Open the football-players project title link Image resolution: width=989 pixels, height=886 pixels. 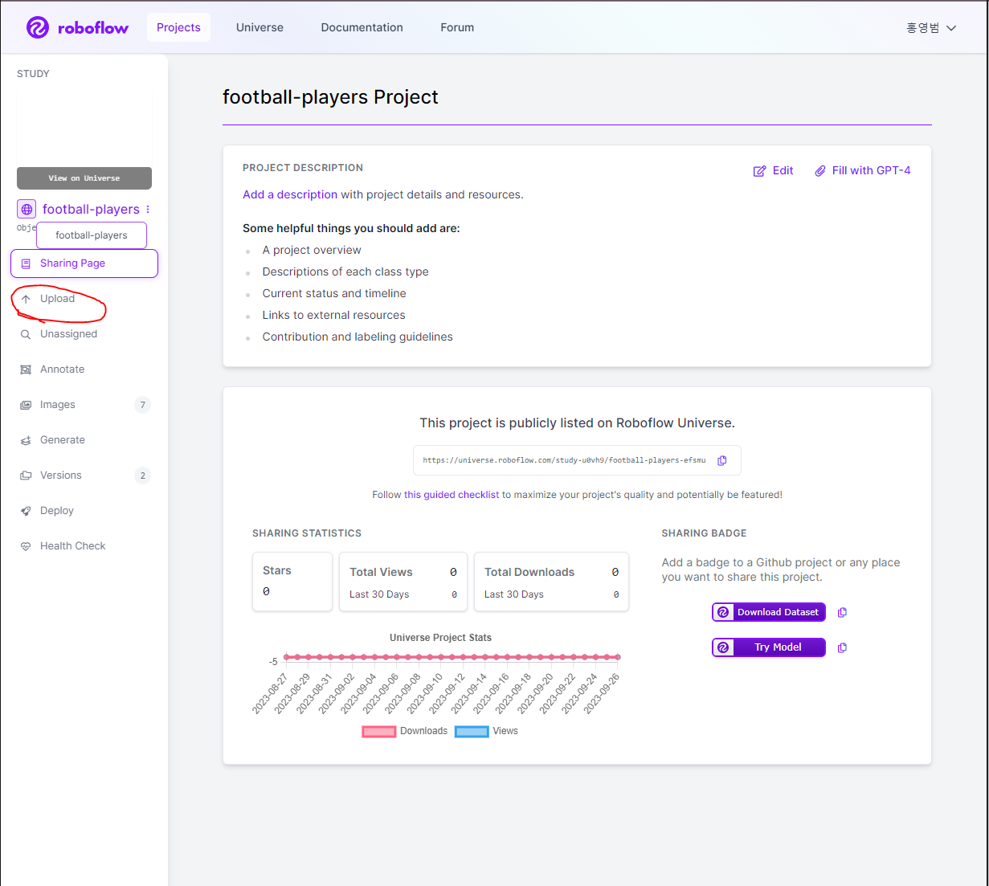coord(91,209)
